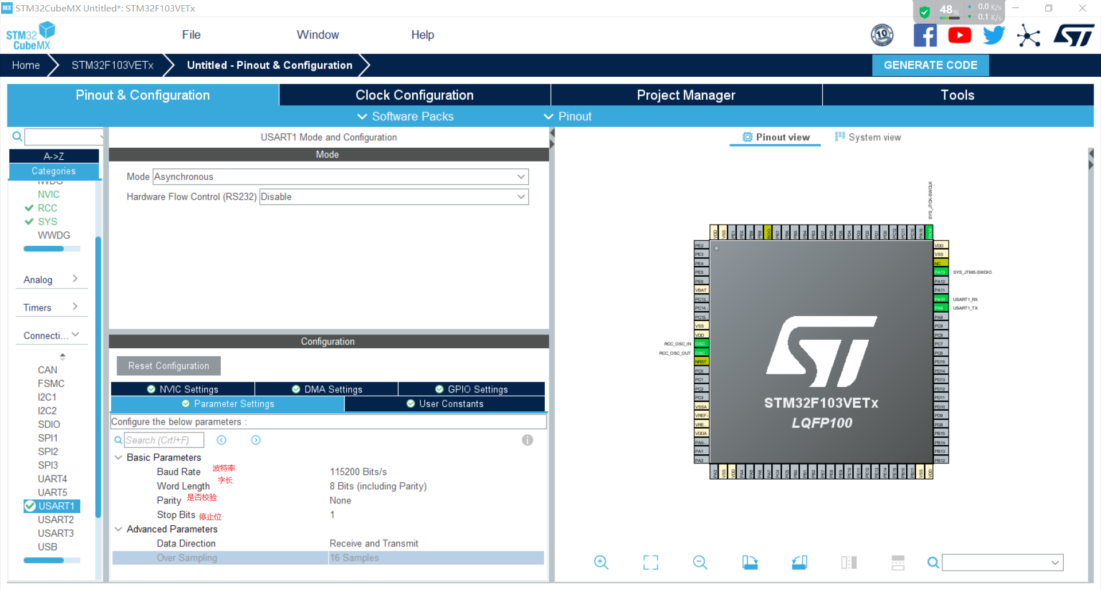Screen dimensions: 1101x590
Task: Click Reset Configuration button
Action: (169, 365)
